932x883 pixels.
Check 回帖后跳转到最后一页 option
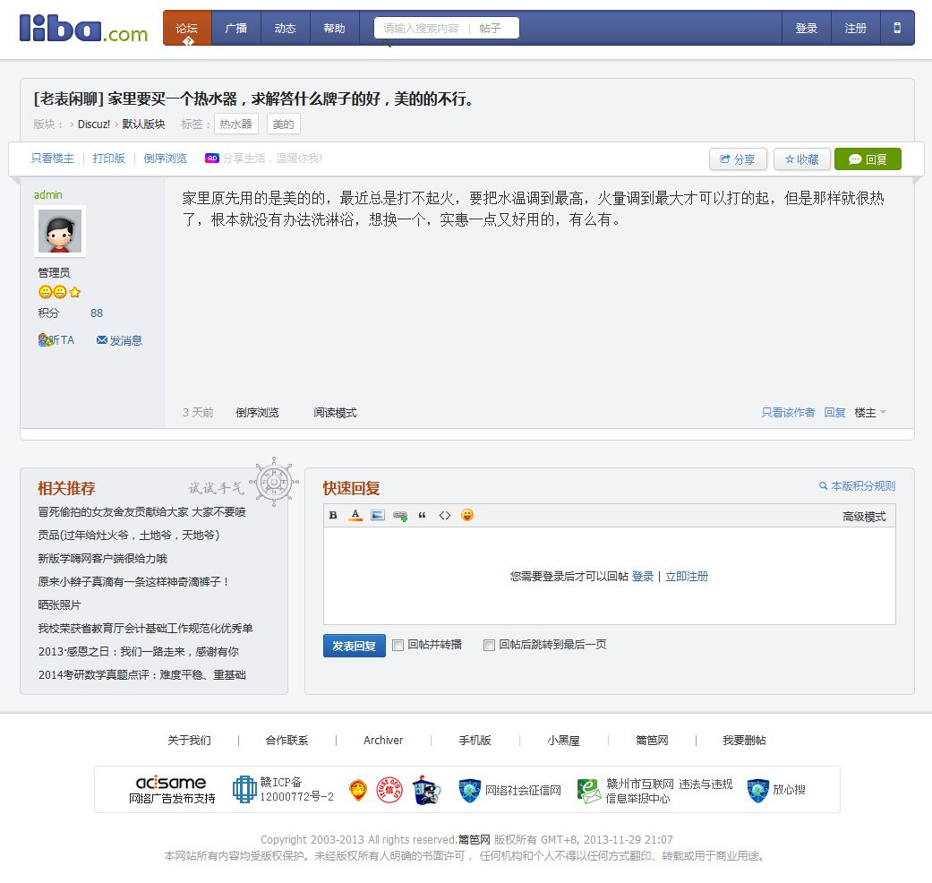point(489,645)
